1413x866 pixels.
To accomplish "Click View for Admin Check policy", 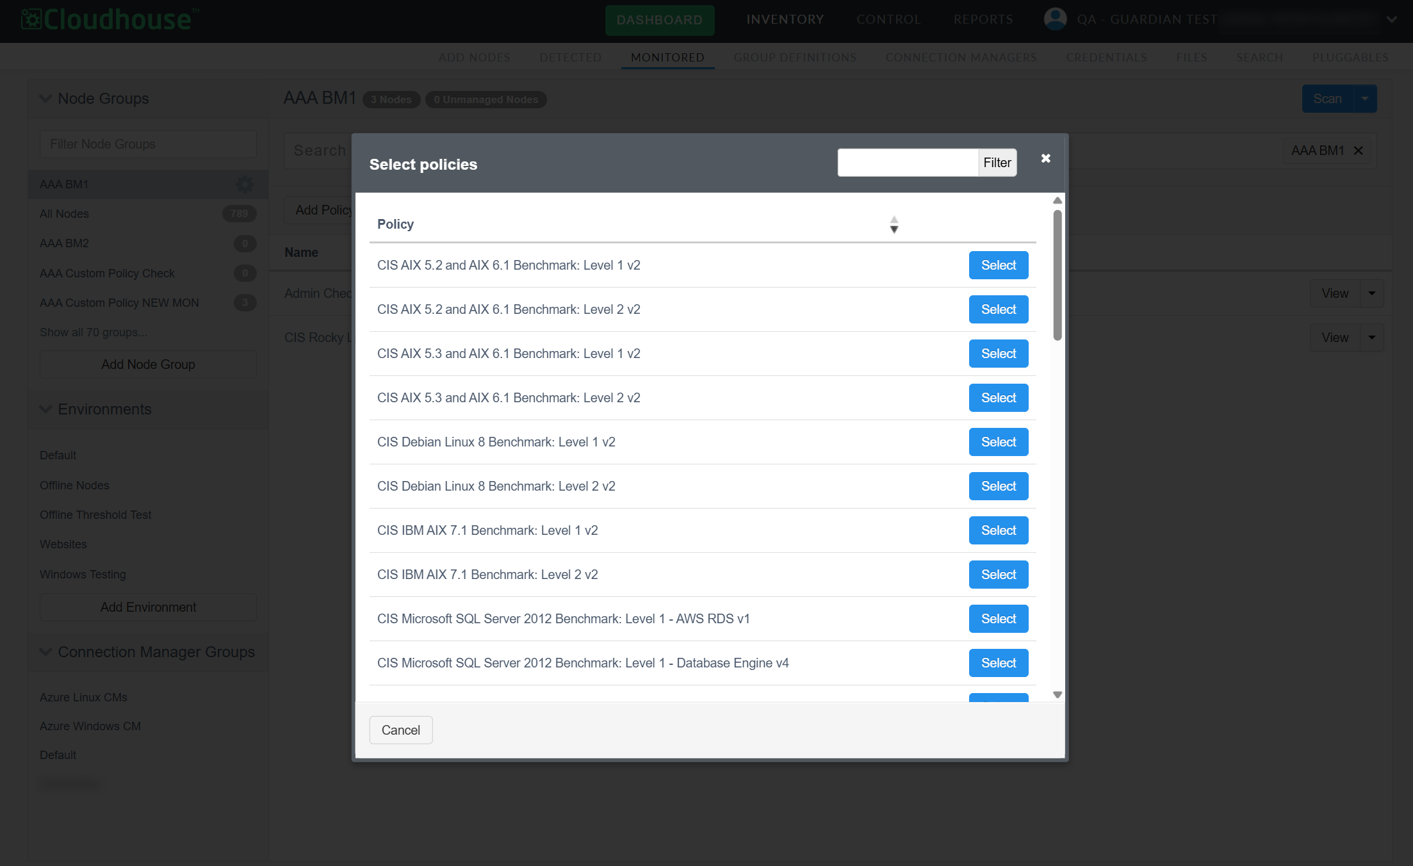I will point(1335,293).
